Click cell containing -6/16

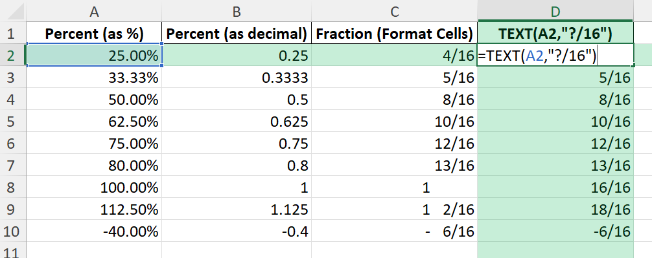[555, 231]
